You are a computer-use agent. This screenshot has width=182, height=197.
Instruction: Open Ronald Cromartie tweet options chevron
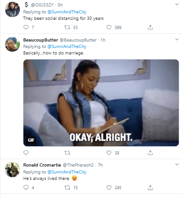tap(177, 164)
